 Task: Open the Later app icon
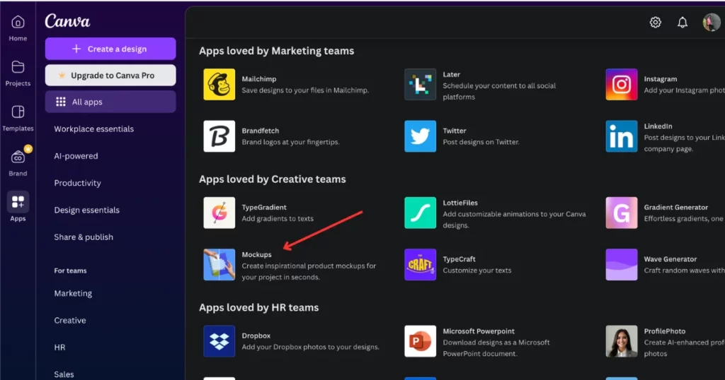421,84
